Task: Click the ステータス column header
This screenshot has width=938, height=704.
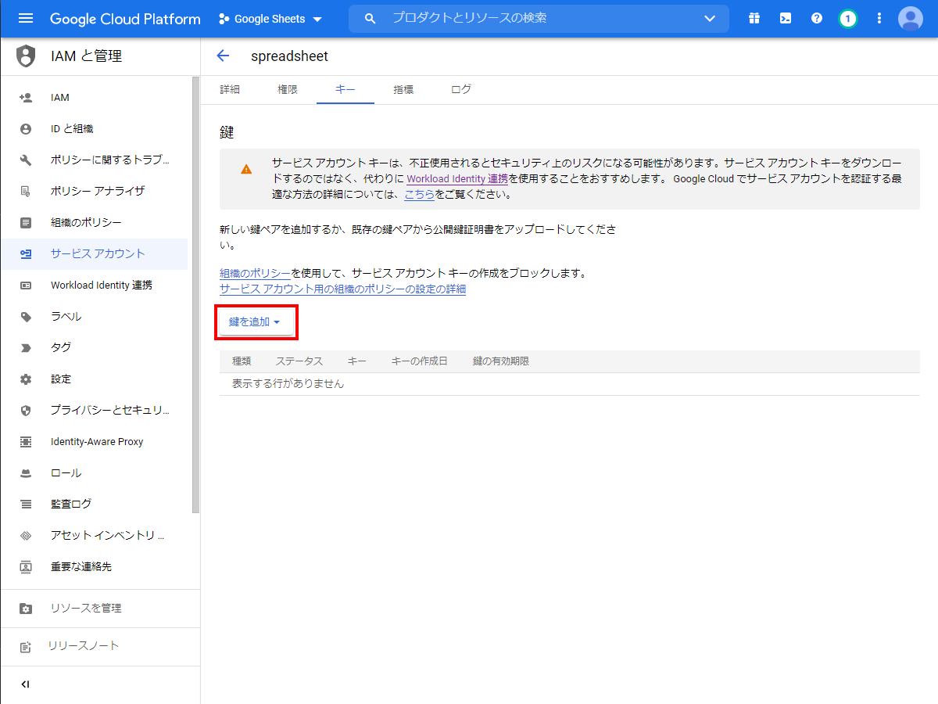Action: click(299, 361)
